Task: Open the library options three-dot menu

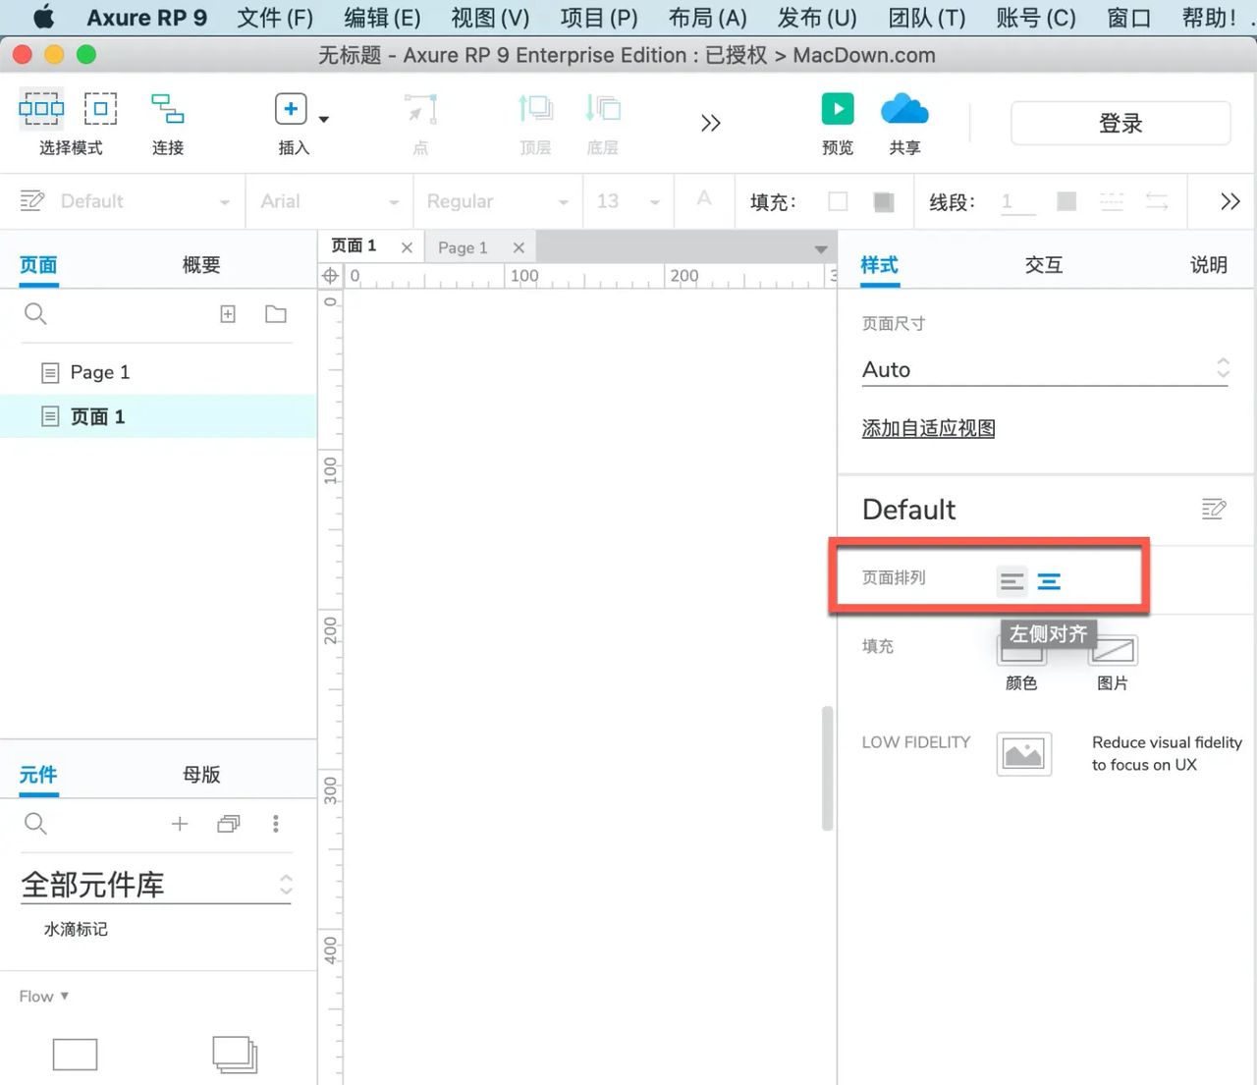Action: click(x=276, y=824)
